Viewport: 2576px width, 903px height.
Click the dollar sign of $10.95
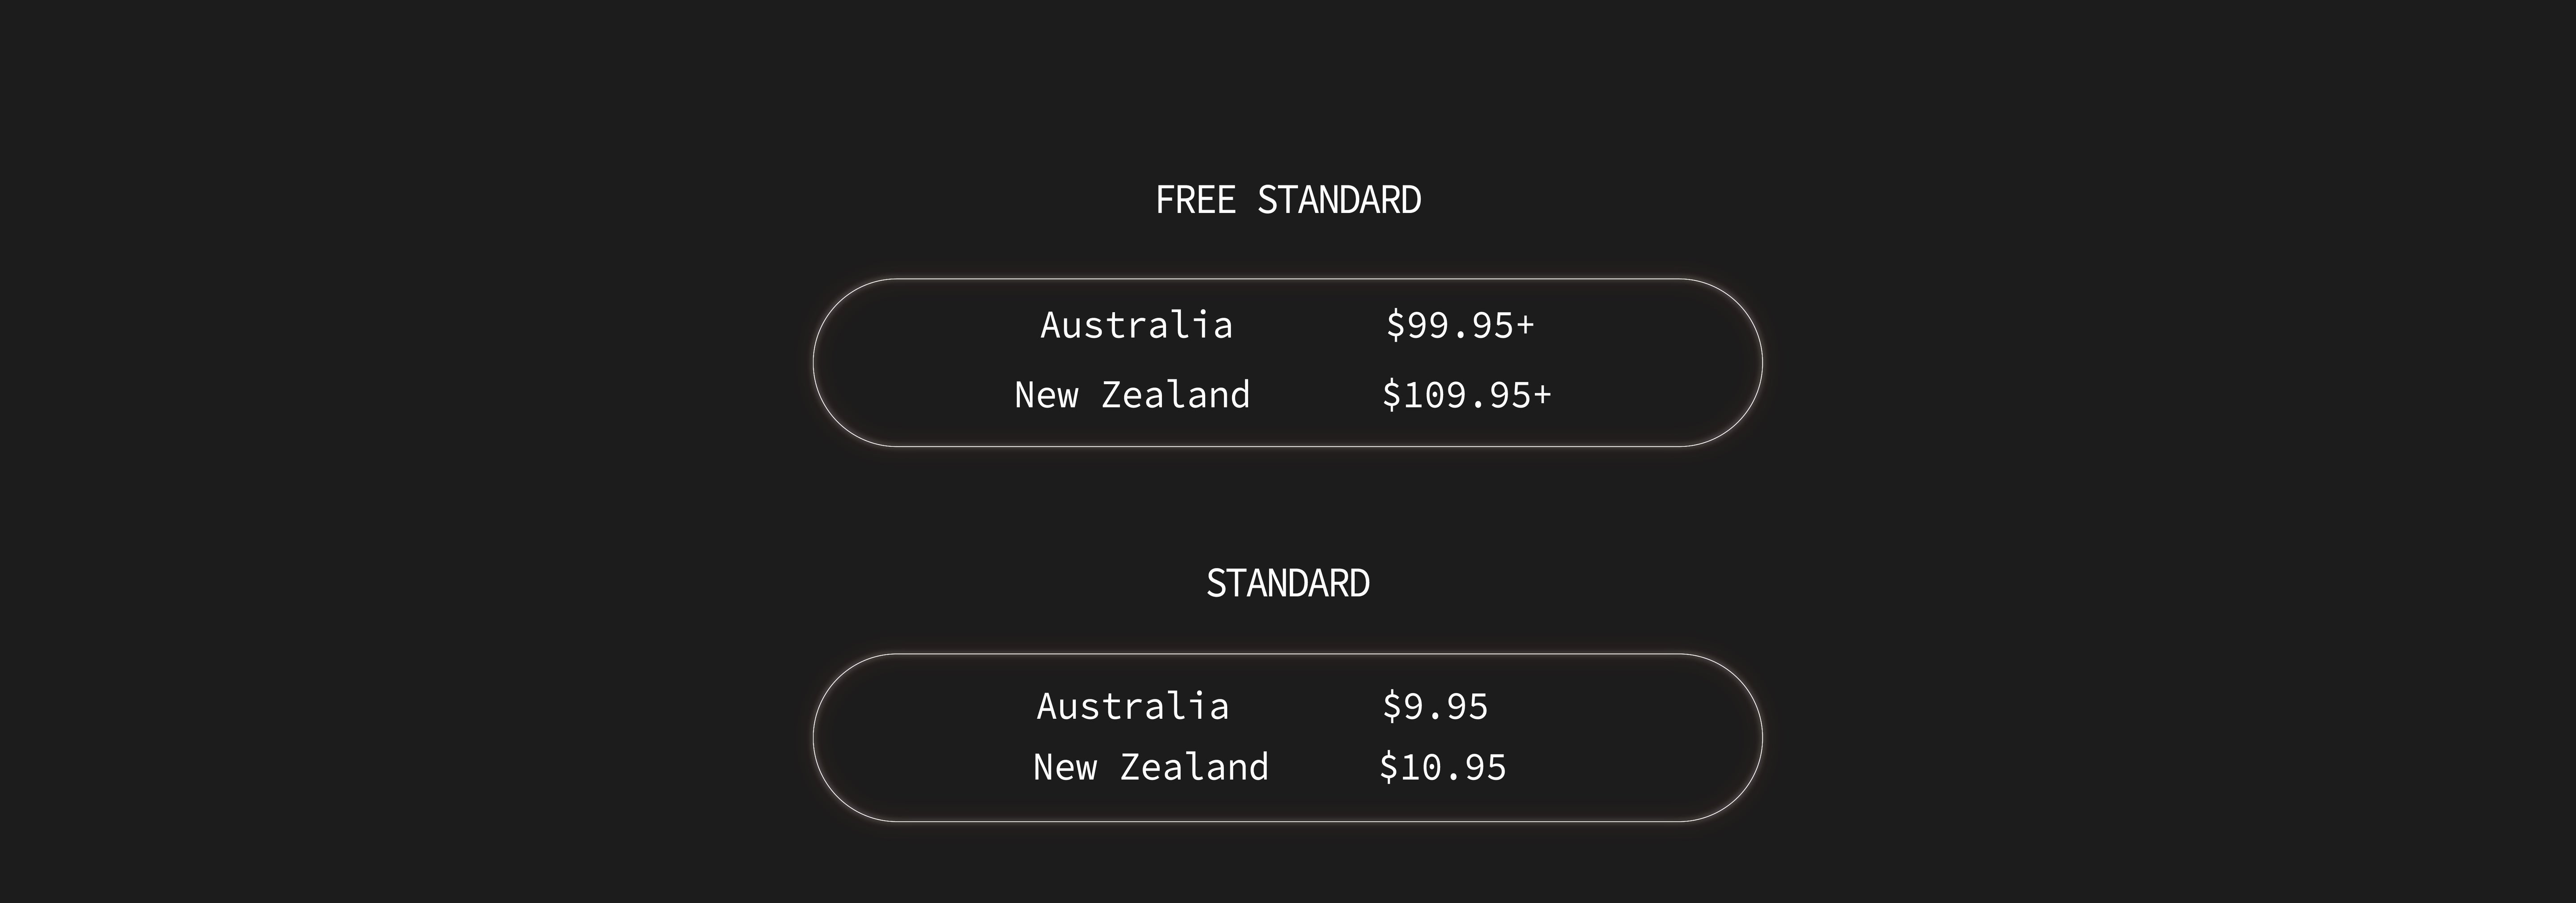(x=1389, y=768)
